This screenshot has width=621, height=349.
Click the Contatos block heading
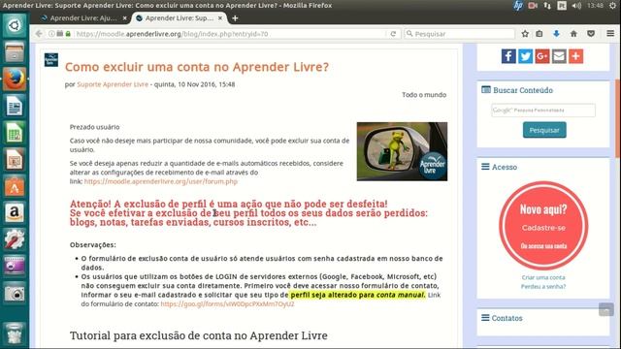click(x=507, y=318)
